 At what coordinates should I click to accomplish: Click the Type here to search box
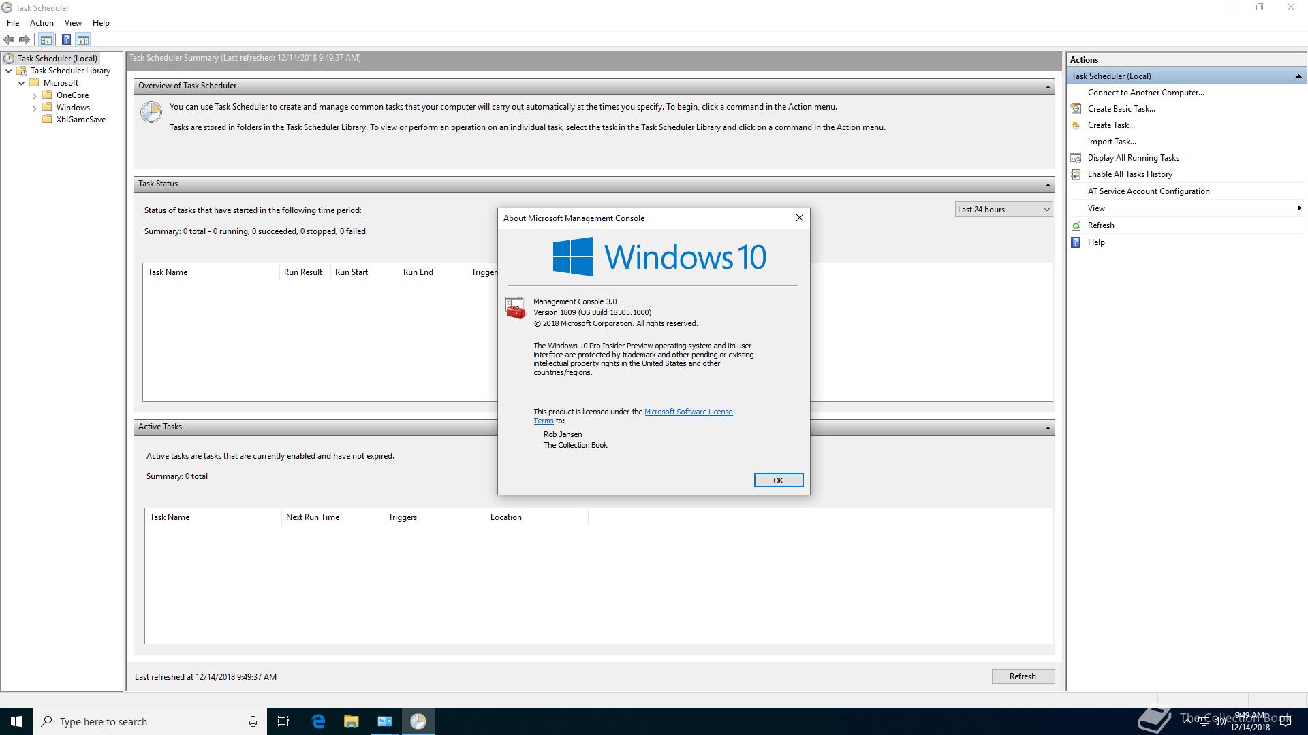pos(150,721)
